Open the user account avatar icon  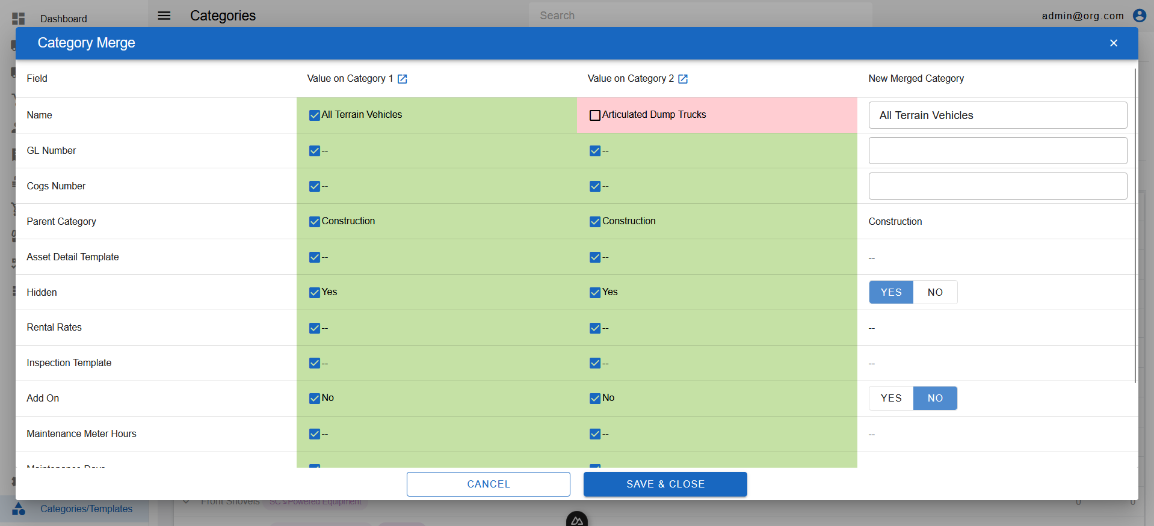pyautogui.click(x=1139, y=16)
